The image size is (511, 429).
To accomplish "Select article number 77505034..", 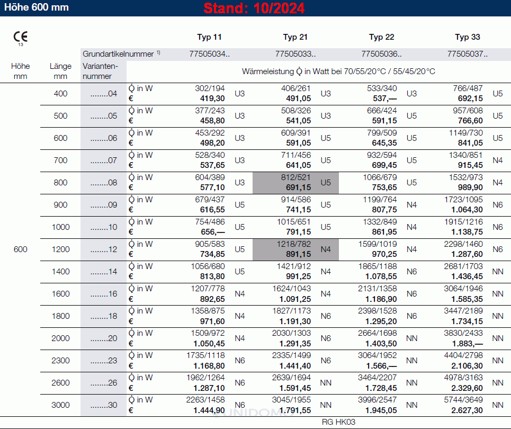I will click(x=209, y=54).
